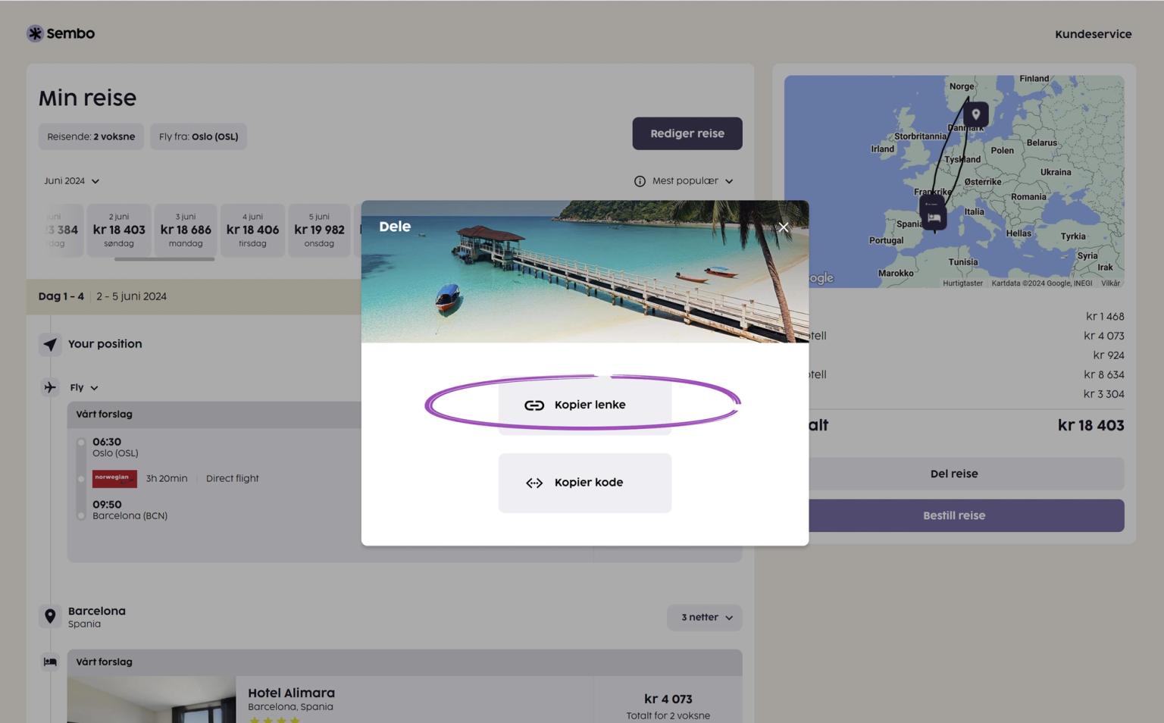Click the Dag 1 - 4 header
Image resolution: width=1164 pixels, height=723 pixels.
pyautogui.click(x=61, y=296)
